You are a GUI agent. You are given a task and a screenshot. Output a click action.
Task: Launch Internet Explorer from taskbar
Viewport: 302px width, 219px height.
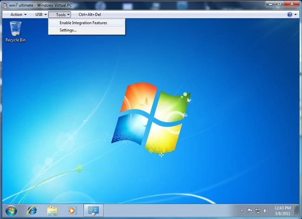(32, 211)
